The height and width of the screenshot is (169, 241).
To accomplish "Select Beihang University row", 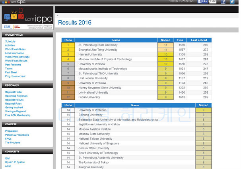I will pos(136,115).
